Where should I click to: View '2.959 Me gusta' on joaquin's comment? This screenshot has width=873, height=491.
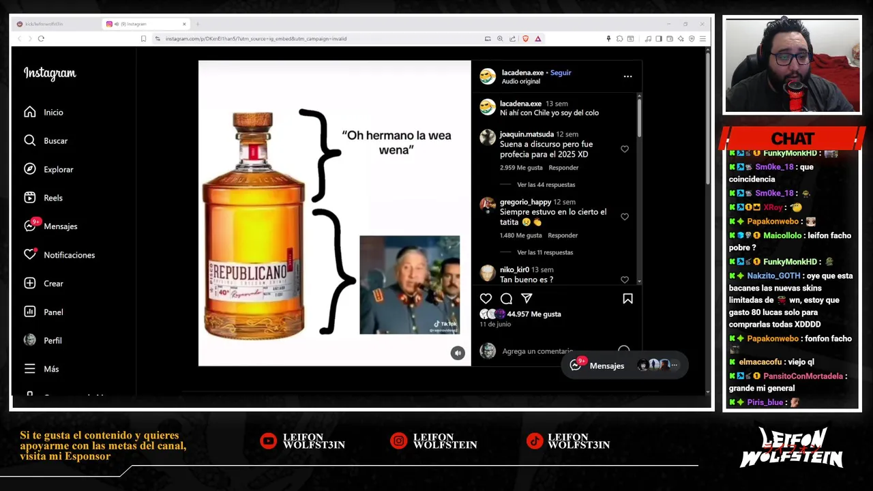point(521,168)
